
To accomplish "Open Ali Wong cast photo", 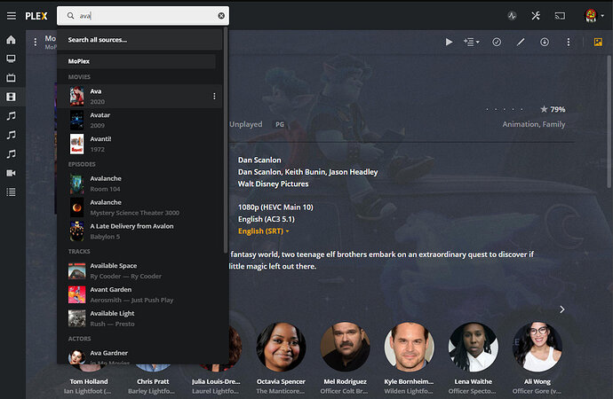I will (537, 347).
